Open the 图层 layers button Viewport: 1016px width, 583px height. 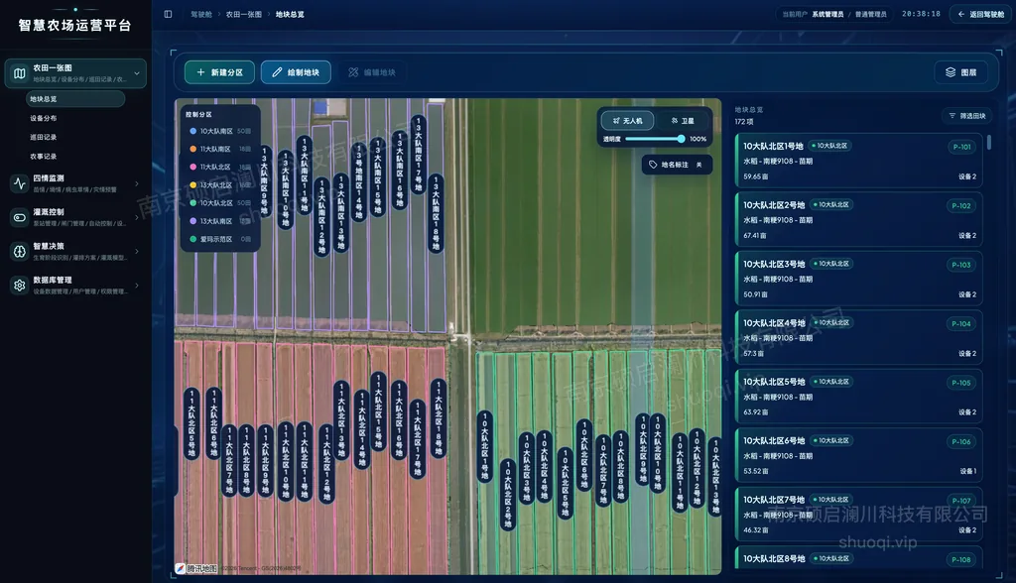[960, 72]
